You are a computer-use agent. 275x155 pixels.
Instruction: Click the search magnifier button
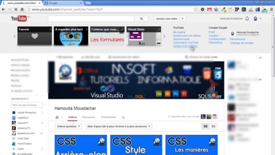click(141, 19)
